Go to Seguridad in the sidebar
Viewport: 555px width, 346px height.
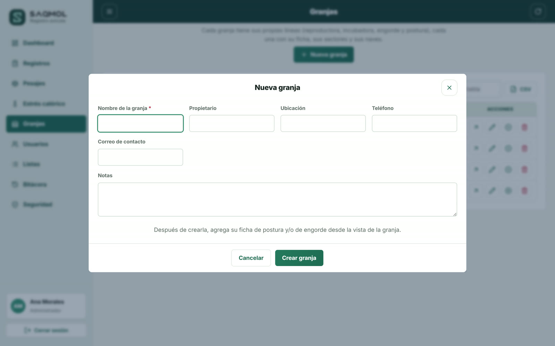click(x=46, y=204)
